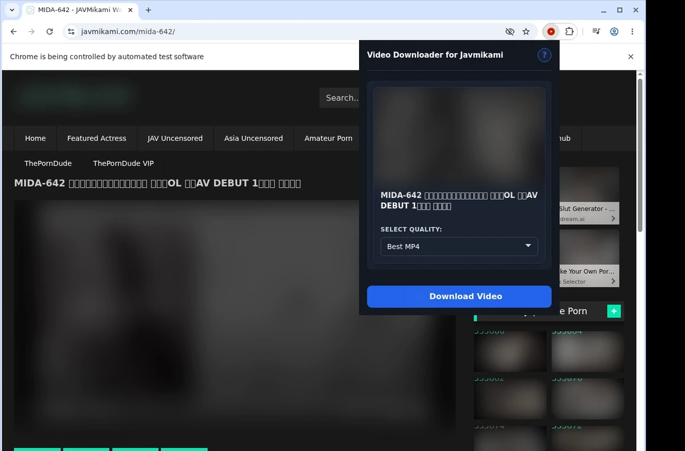Dismiss the automated test software infobar
The height and width of the screenshot is (451, 685).
tap(631, 57)
